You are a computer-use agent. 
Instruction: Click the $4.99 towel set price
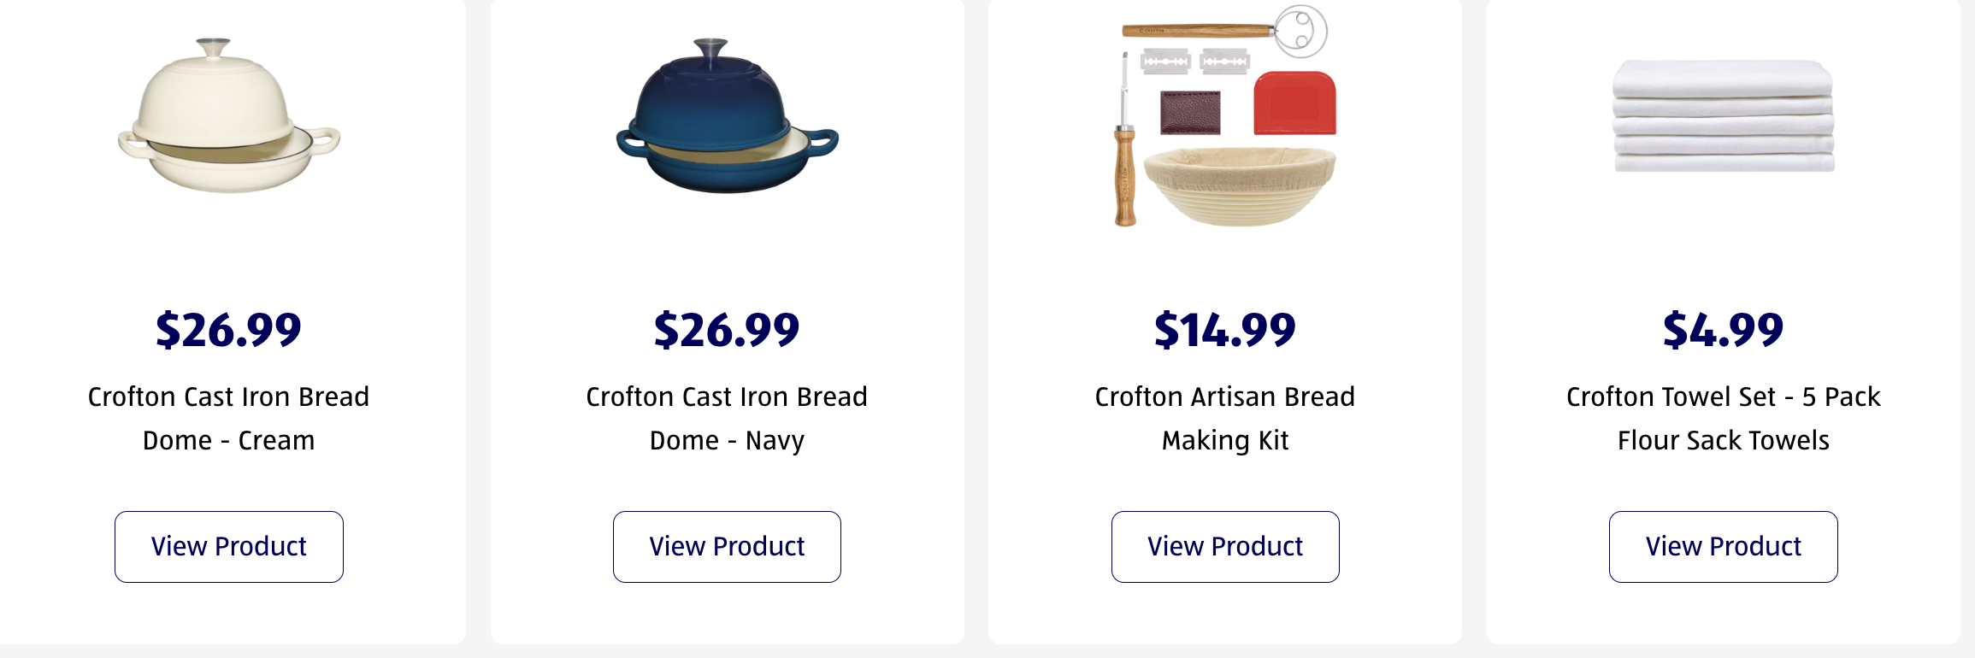[1723, 330]
